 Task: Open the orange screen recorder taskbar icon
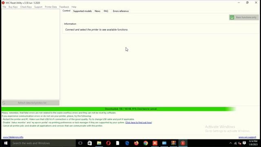pyautogui.click(x=155, y=143)
